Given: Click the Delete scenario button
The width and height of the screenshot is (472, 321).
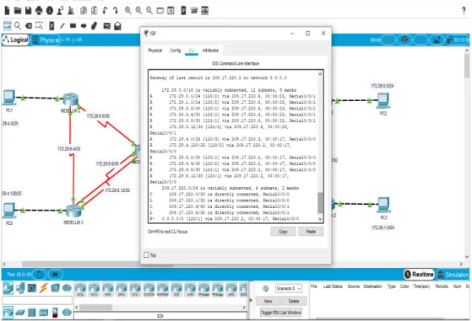Looking at the screenshot, I should pos(294,301).
